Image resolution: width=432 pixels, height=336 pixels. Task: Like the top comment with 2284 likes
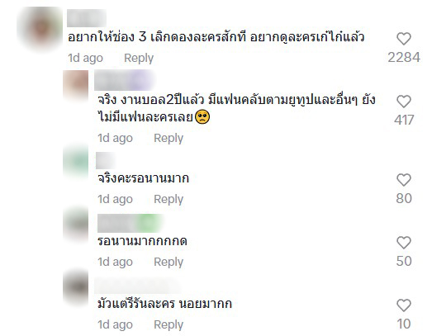pyautogui.click(x=404, y=39)
